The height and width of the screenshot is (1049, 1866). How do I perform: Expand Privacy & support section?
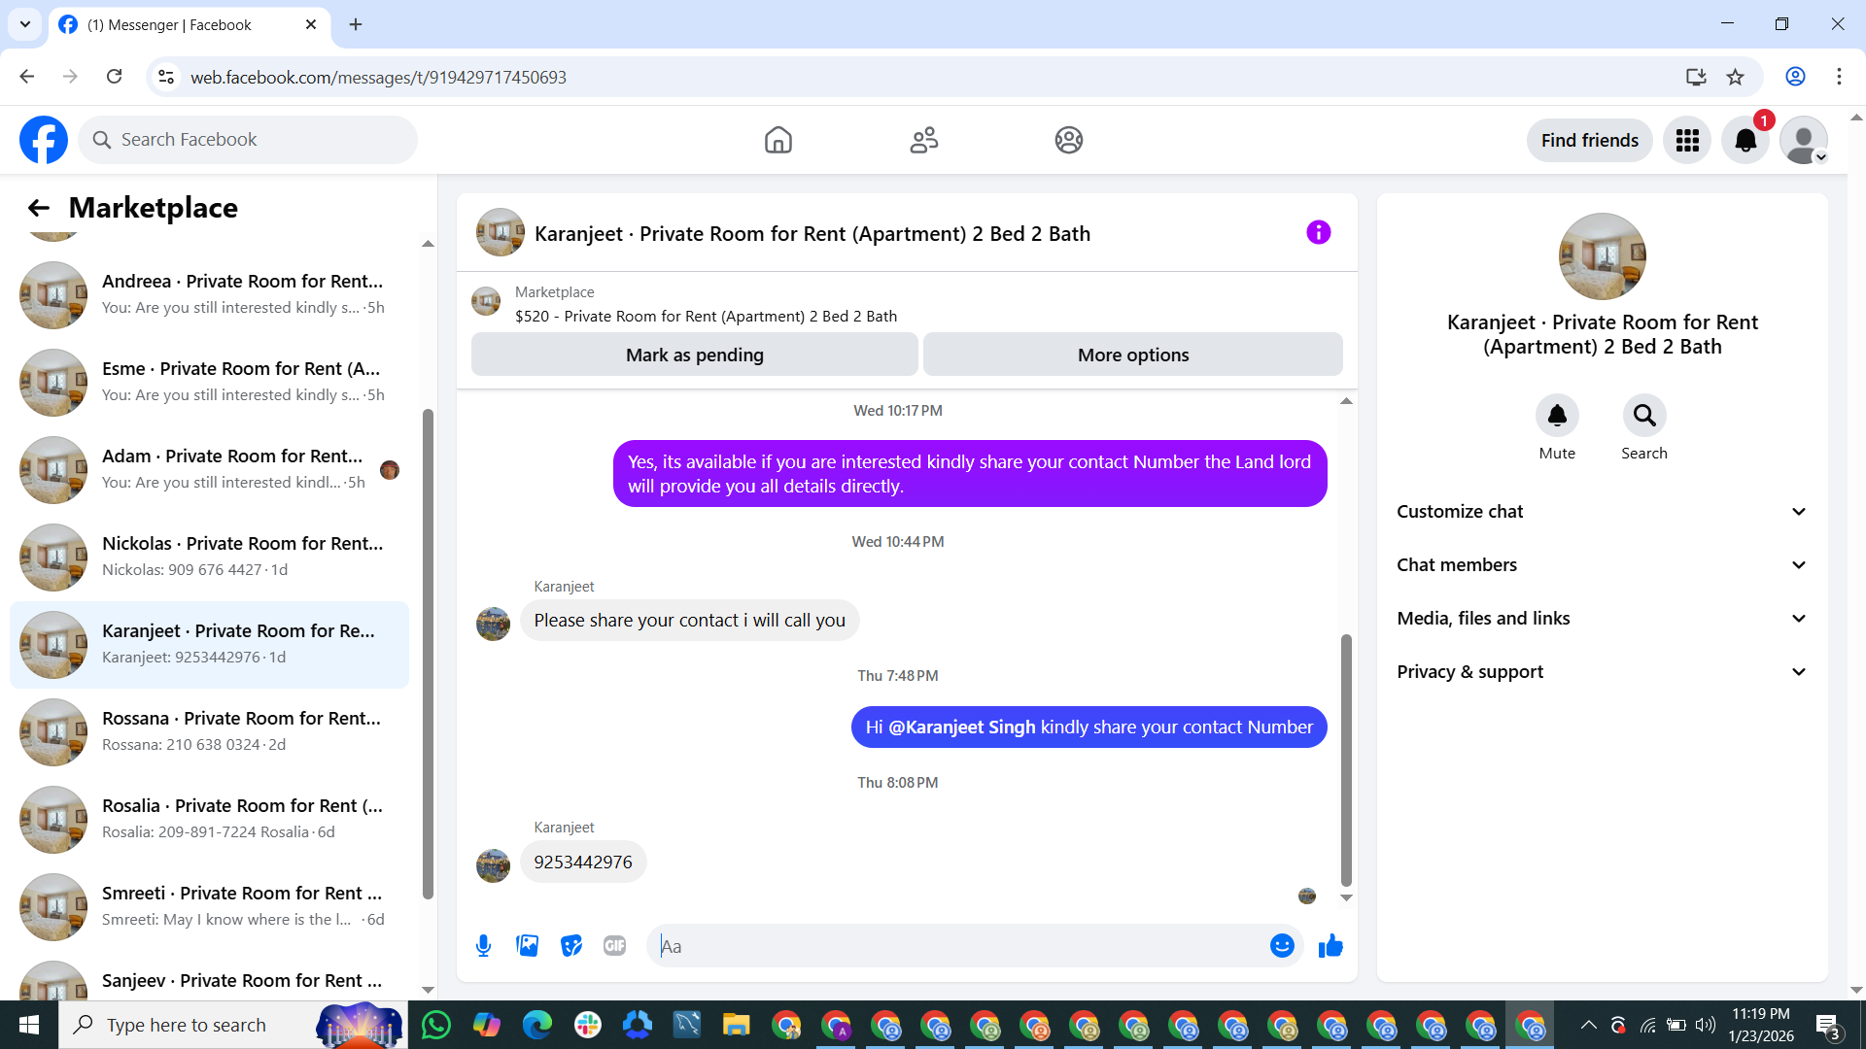(x=1602, y=672)
